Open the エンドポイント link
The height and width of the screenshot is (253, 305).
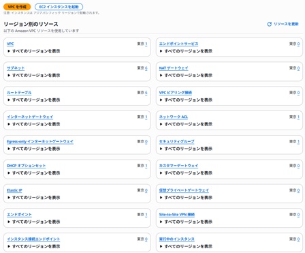pyautogui.click(x=19, y=215)
